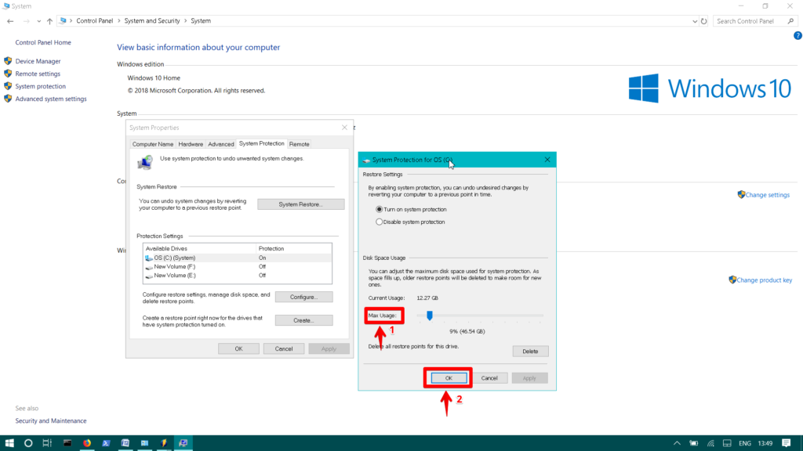The width and height of the screenshot is (803, 451).
Task: Delete all restore points for this drive
Action: [530, 352]
